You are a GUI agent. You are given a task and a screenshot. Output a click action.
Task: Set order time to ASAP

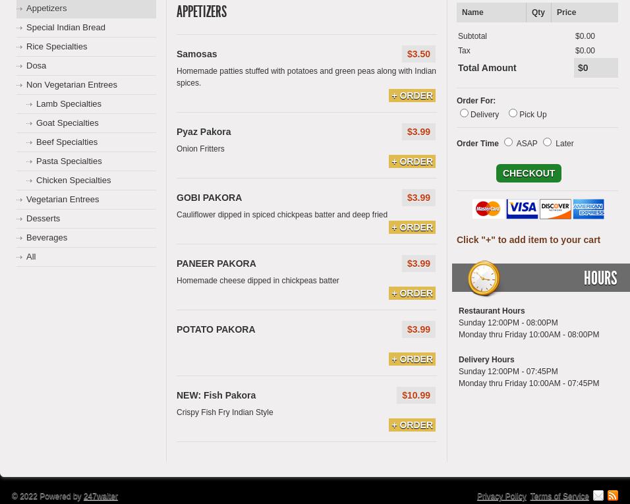508,142
